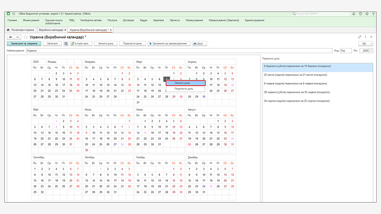This screenshot has height=214, width=381.
Task: Click the Заповнити за замовчуванням button
Action: coord(168,43)
